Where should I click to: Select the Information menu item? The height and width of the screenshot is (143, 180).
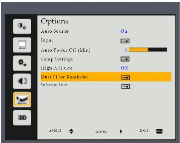coord(54,85)
